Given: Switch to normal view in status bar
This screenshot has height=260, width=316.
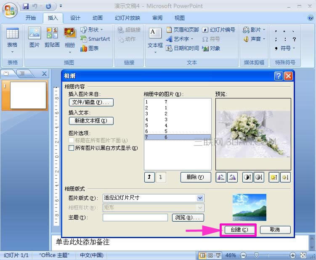Looking at the screenshot, I should coord(202,255).
